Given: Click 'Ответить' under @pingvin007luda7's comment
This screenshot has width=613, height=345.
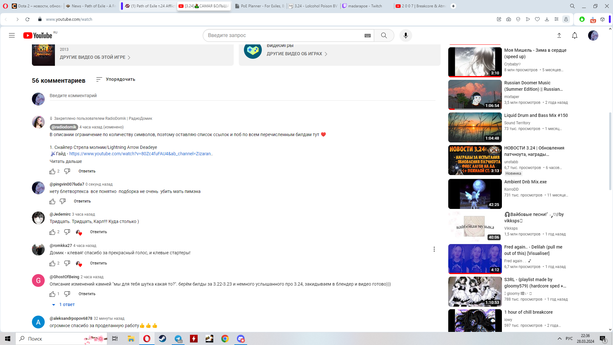Looking at the screenshot, I should (82, 201).
